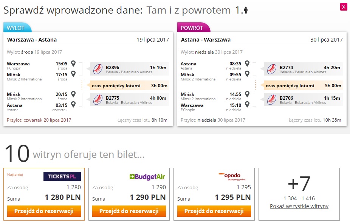Click the passenger person icon in header

(246, 10)
